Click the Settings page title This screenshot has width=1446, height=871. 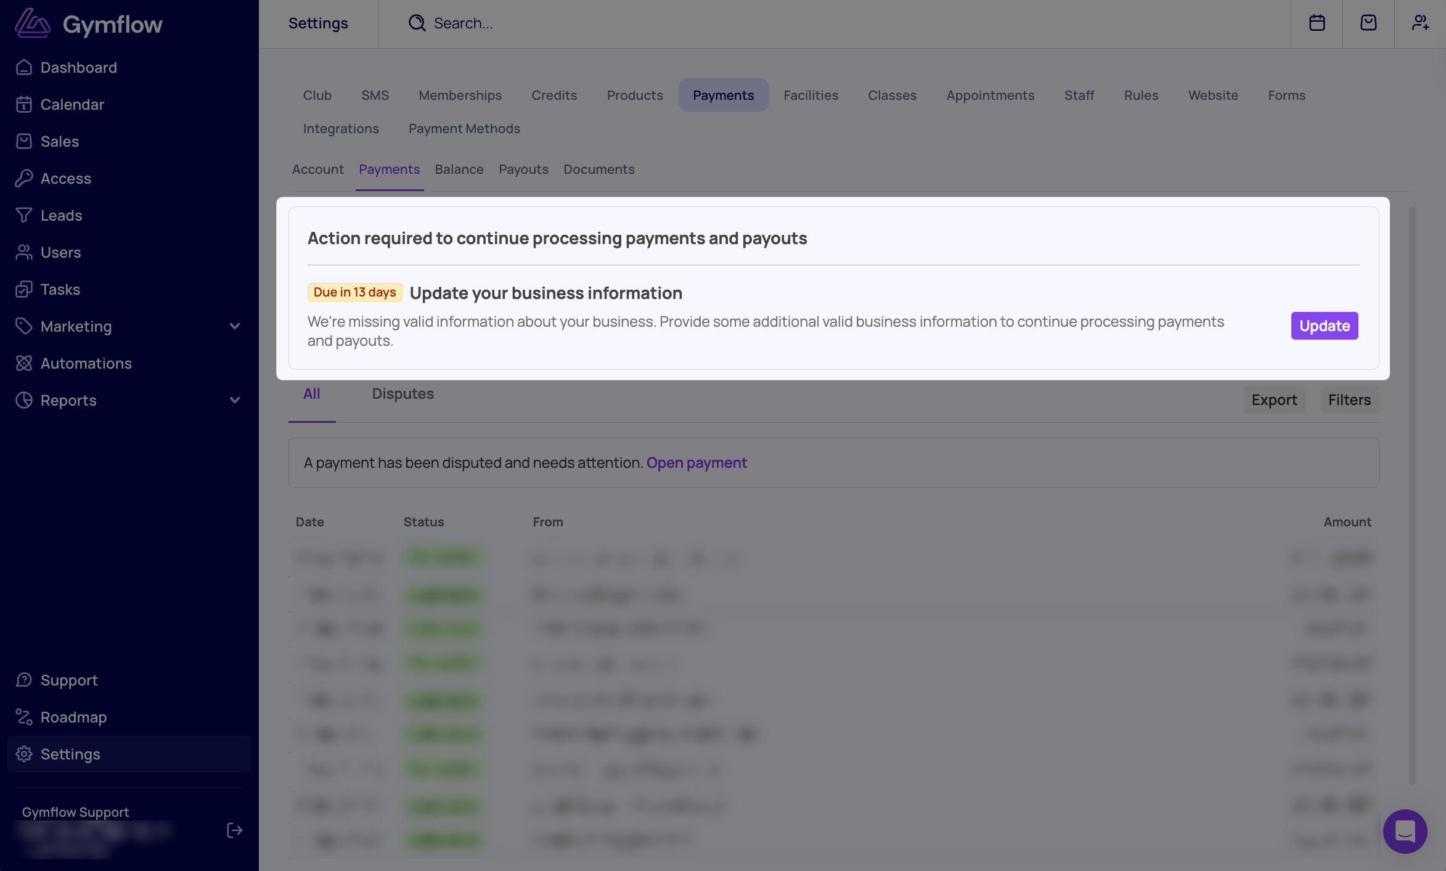tap(319, 23)
